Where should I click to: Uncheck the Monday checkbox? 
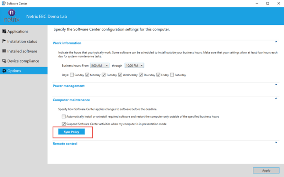tap(87, 75)
